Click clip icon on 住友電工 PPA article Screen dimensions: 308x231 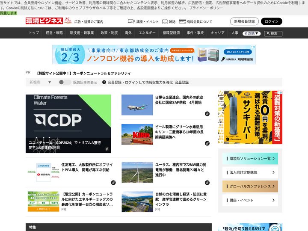click(113, 183)
